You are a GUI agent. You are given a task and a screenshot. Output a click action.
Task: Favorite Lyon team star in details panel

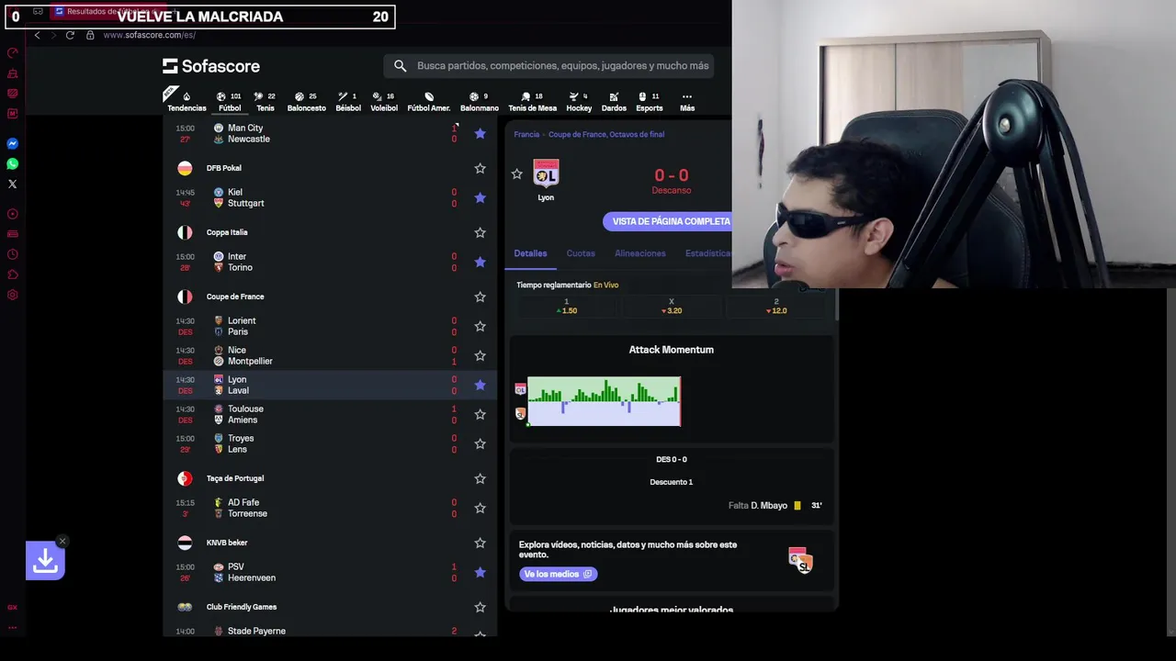pyautogui.click(x=516, y=174)
